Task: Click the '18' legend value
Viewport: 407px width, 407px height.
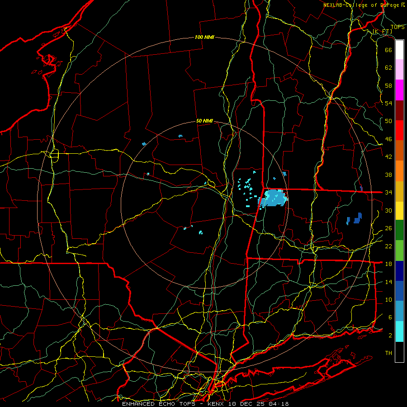Action: pyautogui.click(x=388, y=264)
